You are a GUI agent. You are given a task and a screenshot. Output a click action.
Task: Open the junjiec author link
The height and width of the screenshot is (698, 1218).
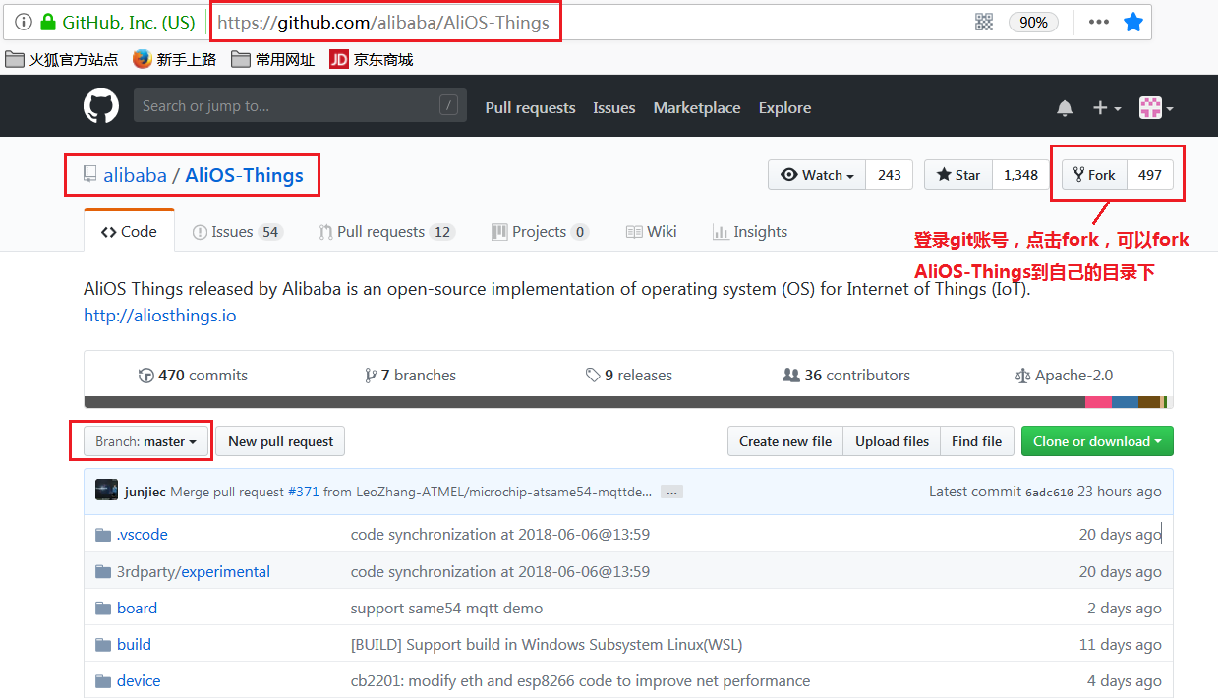(x=145, y=492)
